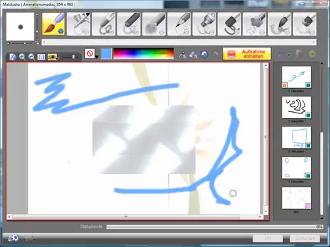Set canvas zoom to 1:1
Image resolution: width=330 pixels, height=247 pixels.
point(41,57)
